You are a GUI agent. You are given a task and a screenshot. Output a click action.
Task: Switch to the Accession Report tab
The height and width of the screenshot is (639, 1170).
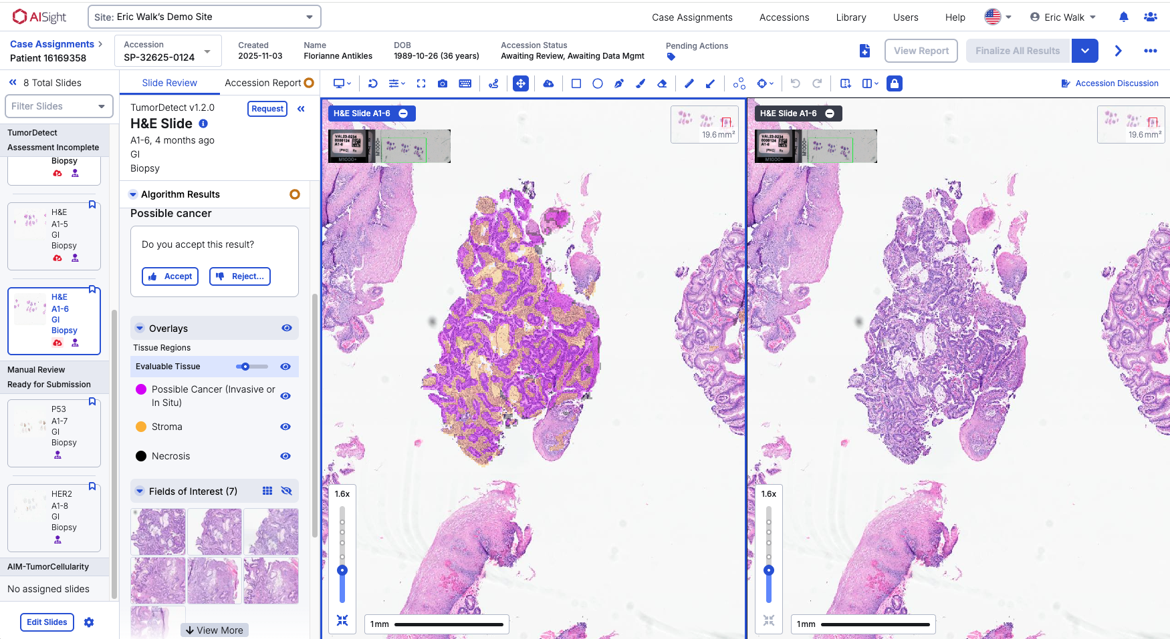point(263,83)
